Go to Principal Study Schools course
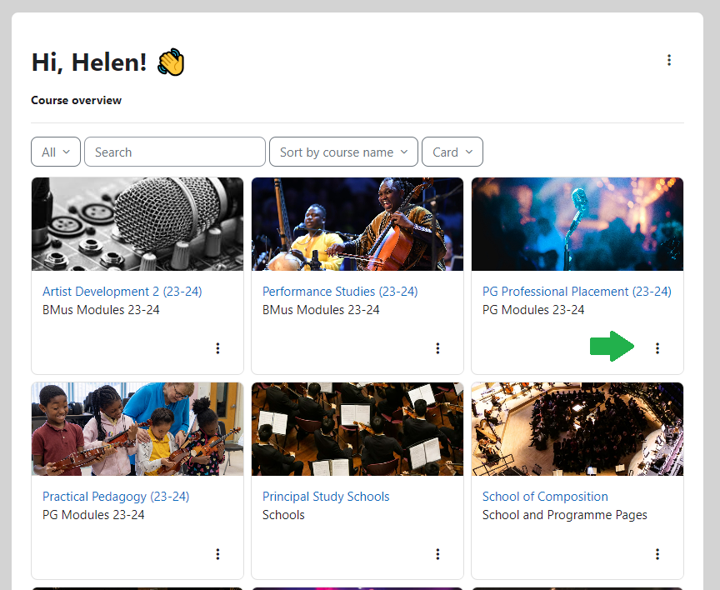Viewport: 720px width, 590px height. pos(326,497)
